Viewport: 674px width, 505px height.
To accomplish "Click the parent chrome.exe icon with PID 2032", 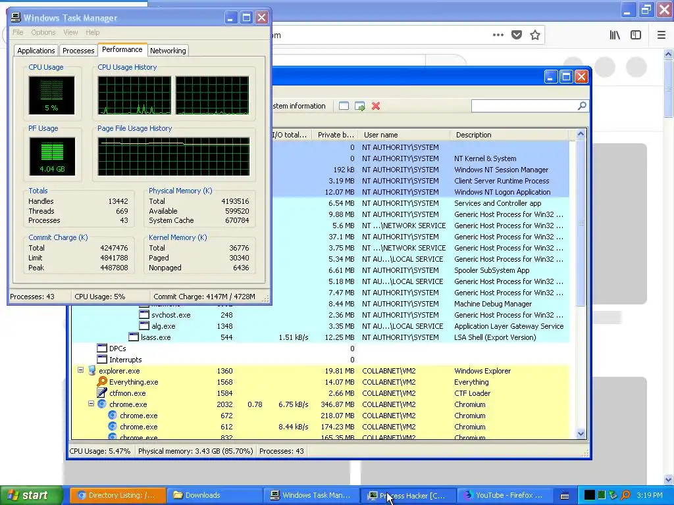I will tap(102, 404).
